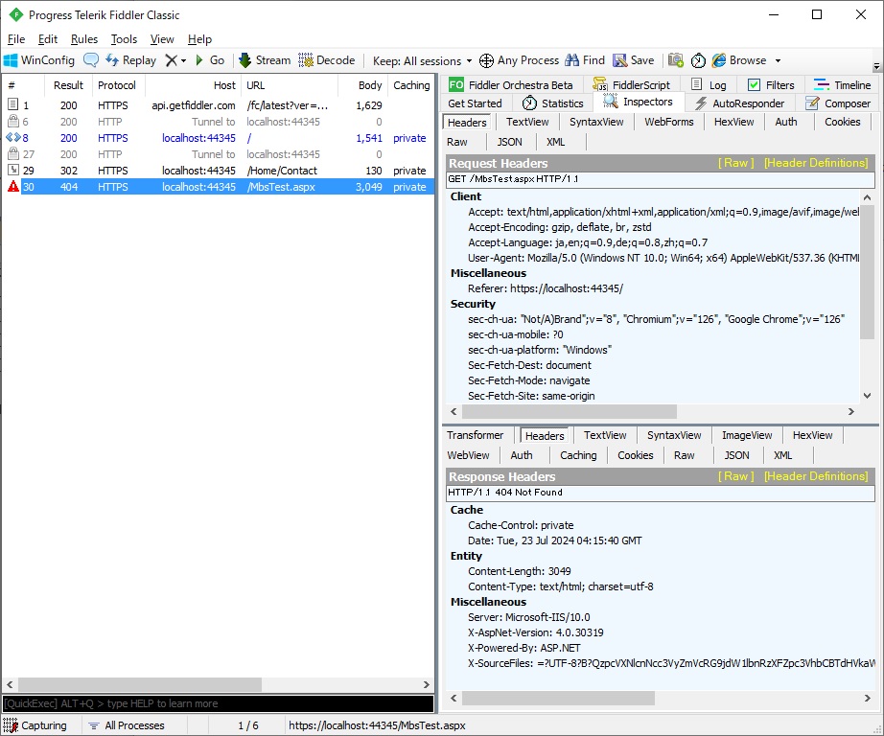Click the camera screenshot toolbar icon

click(675, 60)
